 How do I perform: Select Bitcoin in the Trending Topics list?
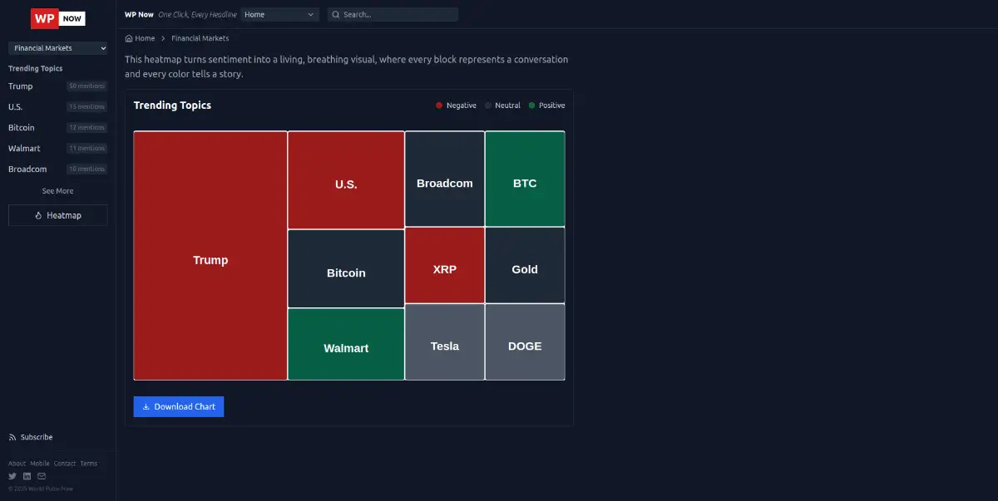click(22, 128)
